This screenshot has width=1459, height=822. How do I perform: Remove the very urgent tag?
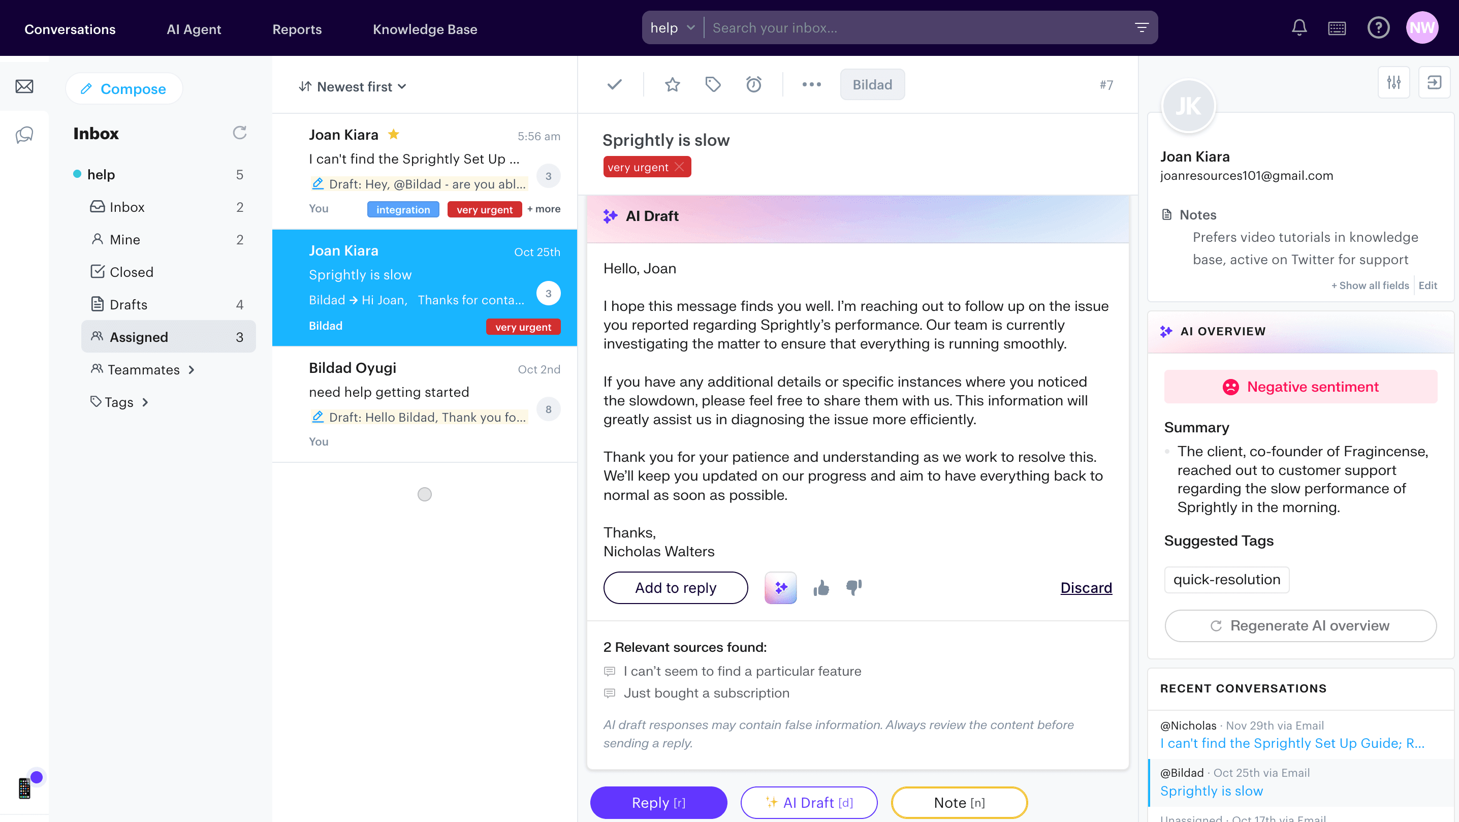coord(679,167)
